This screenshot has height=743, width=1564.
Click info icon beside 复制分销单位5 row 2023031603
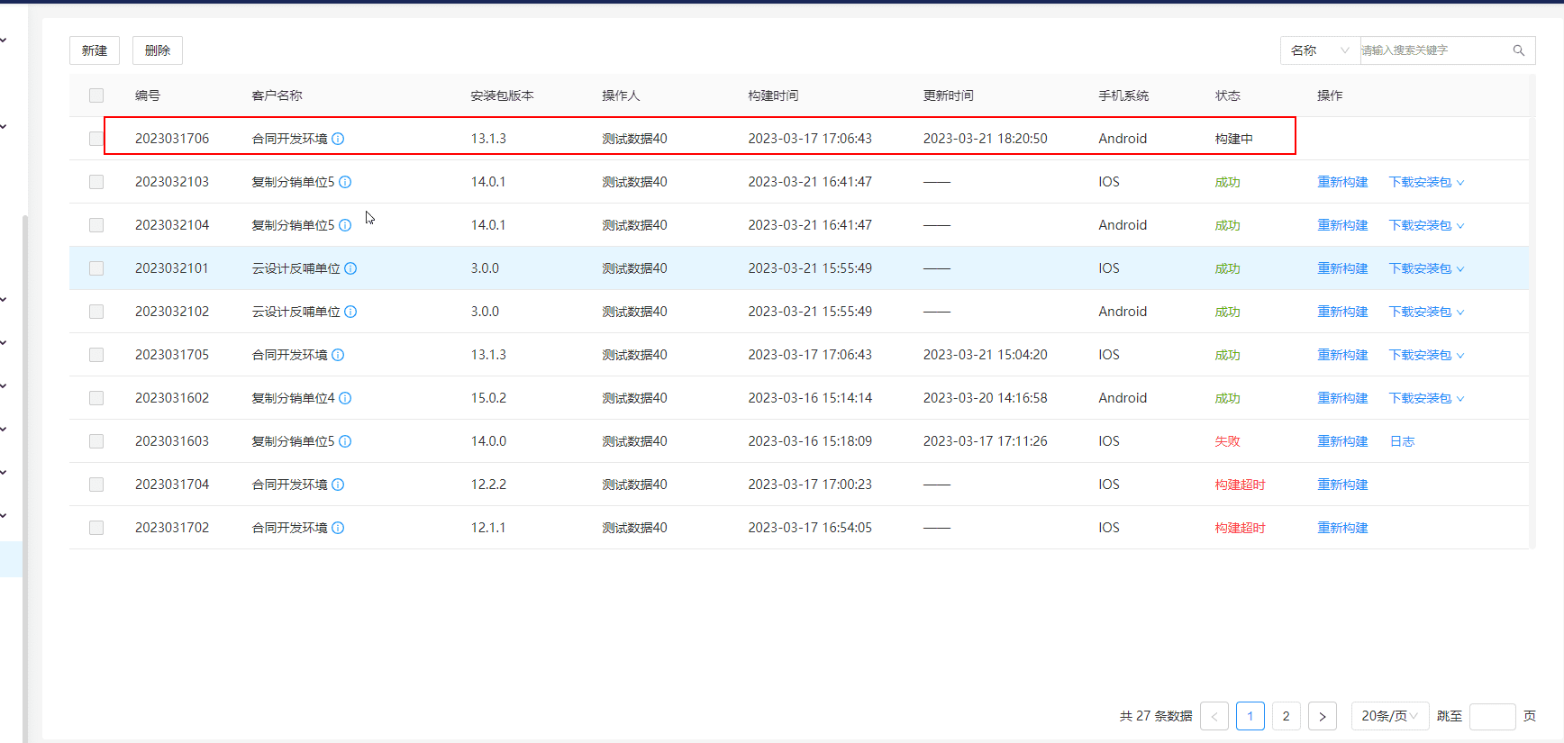coord(345,441)
